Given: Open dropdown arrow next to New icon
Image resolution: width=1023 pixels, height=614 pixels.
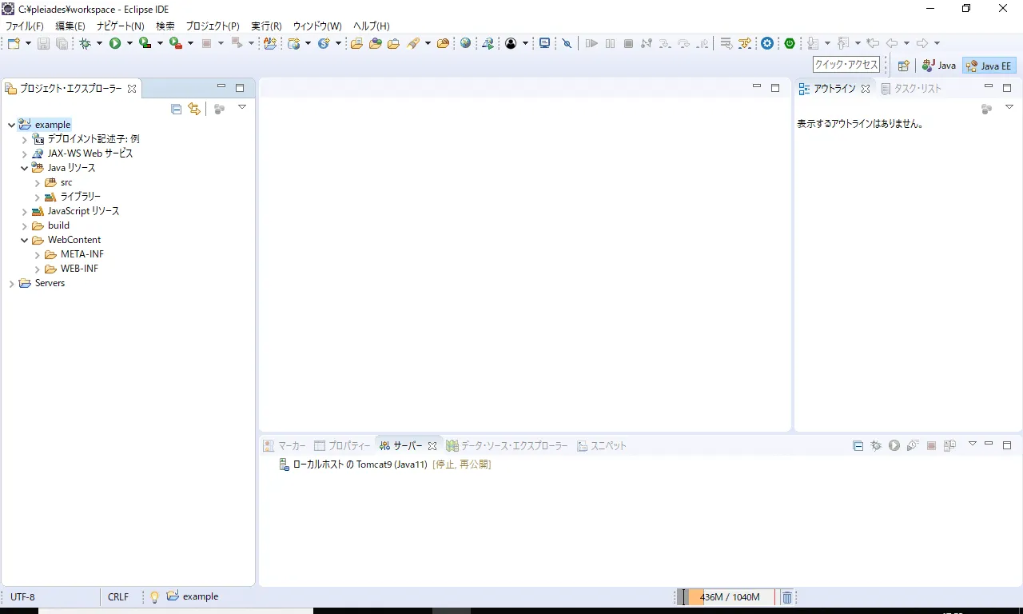Looking at the screenshot, I should pyautogui.click(x=28, y=43).
